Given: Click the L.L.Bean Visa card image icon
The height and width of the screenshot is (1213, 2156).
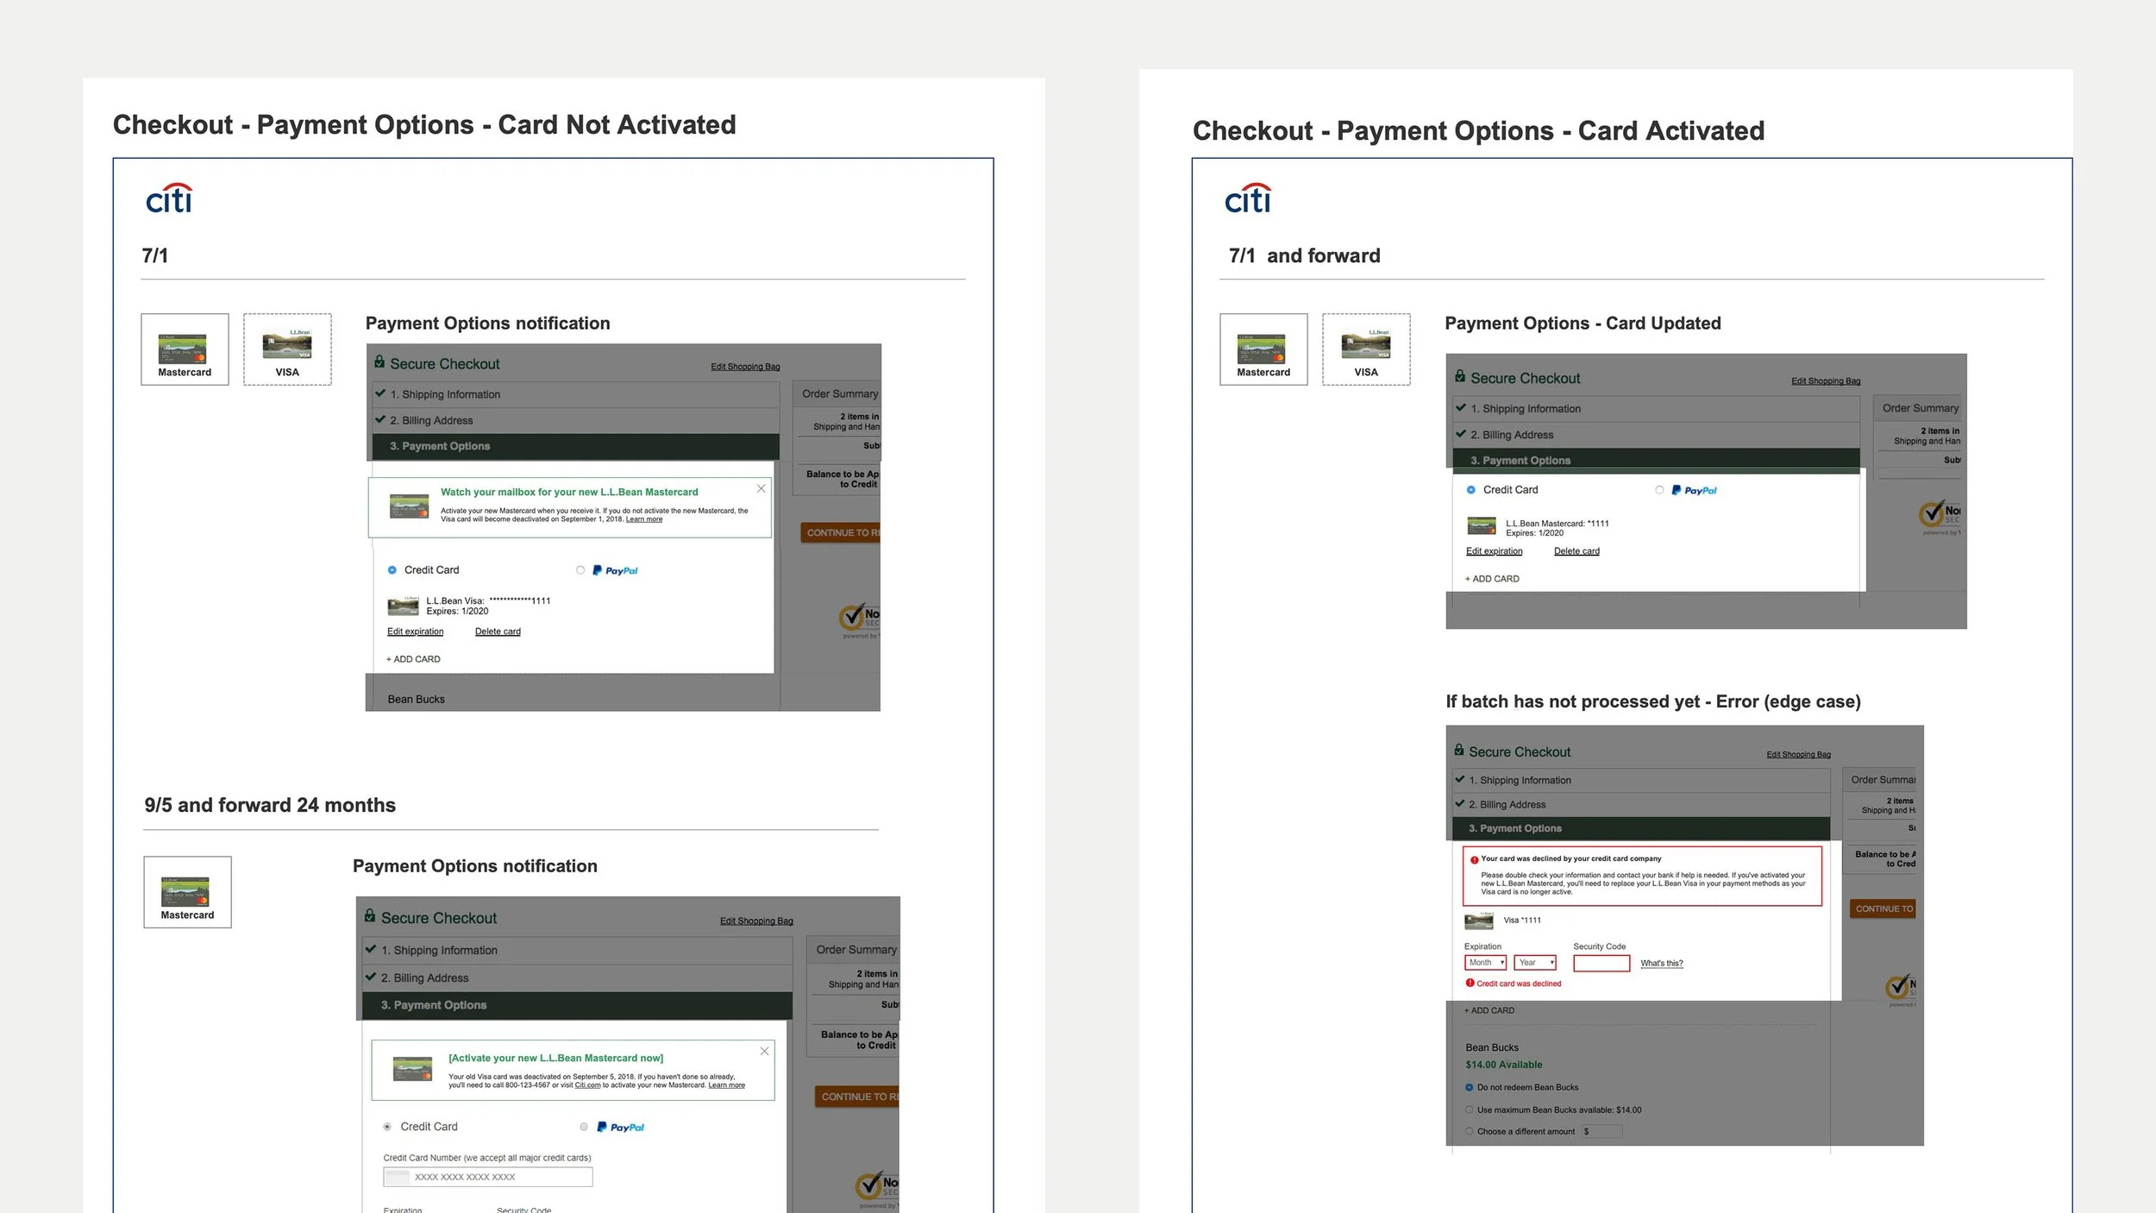Looking at the screenshot, I should click(x=403, y=606).
